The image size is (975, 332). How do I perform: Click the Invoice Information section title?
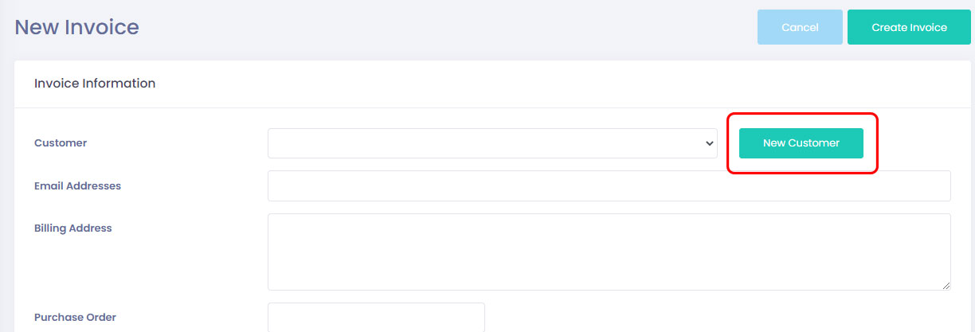[95, 83]
